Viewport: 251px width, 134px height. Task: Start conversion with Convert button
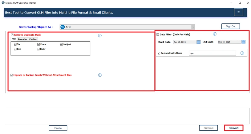pos(234,128)
